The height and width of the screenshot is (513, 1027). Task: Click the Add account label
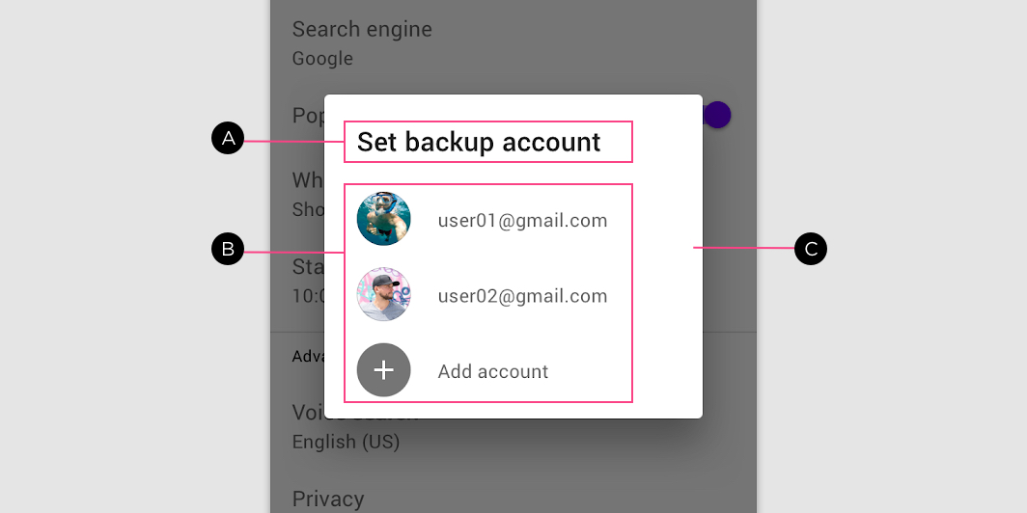(x=493, y=371)
